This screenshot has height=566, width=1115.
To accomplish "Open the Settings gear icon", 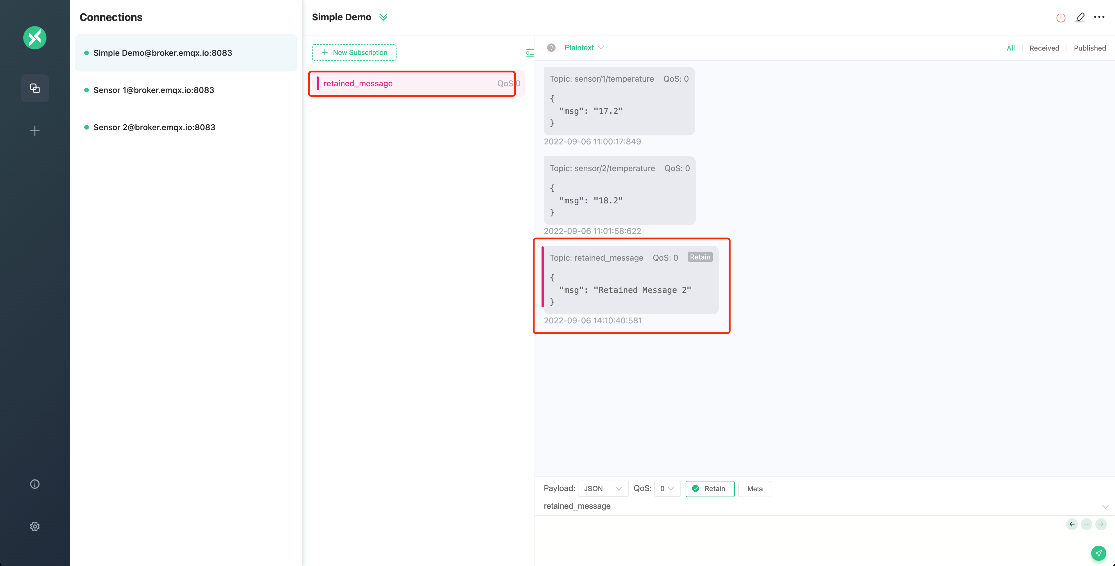I will pyautogui.click(x=35, y=526).
